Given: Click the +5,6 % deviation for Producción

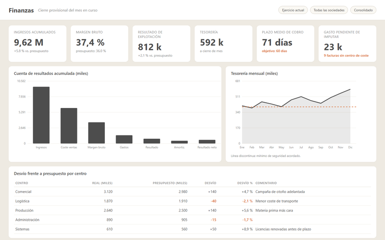Looking at the screenshot, I should pyautogui.click(x=247, y=210).
